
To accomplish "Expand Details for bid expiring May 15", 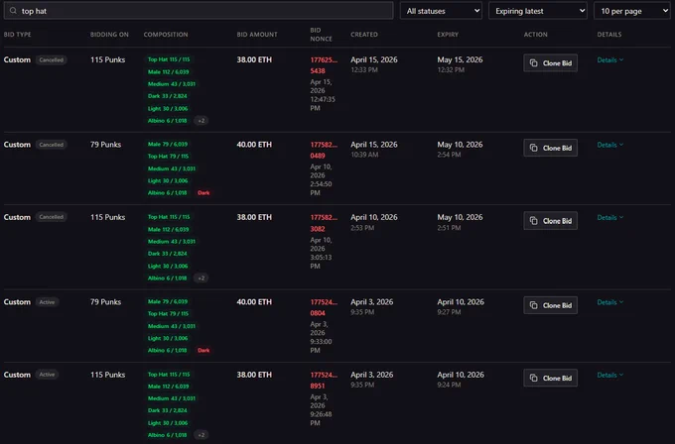I will pyautogui.click(x=610, y=60).
